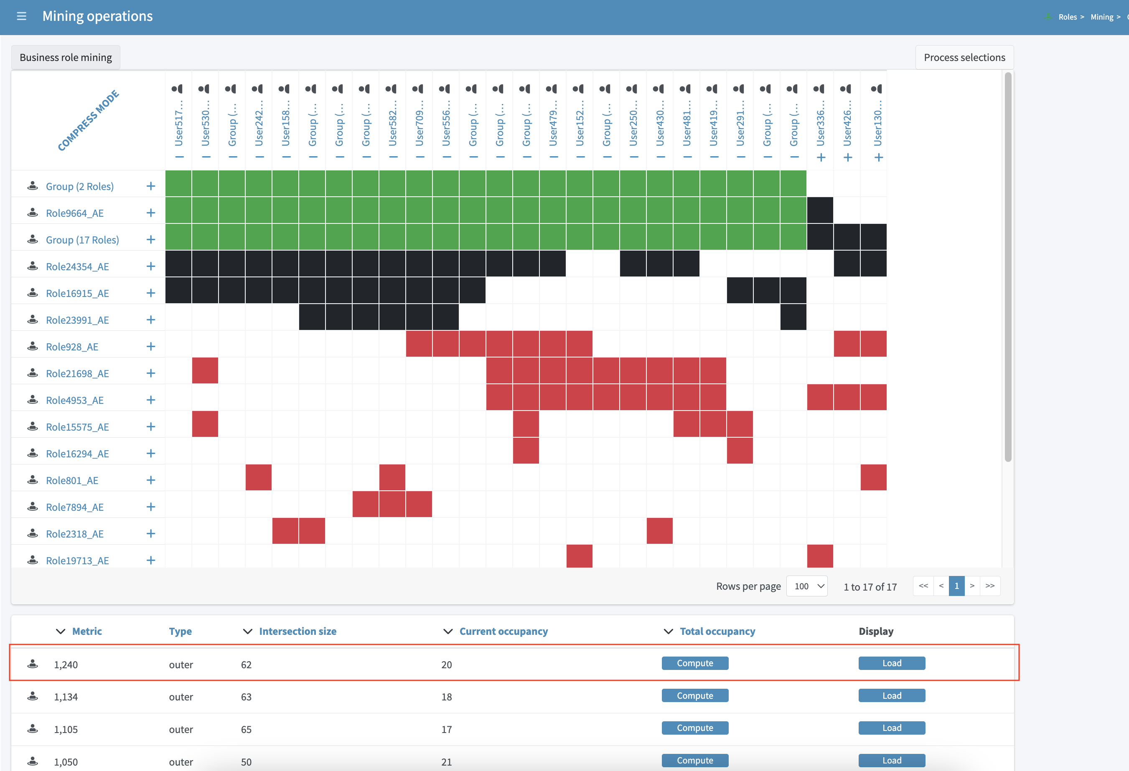Click the plus icon next to Role24354_AE
Viewport: 1129px width, 771px height.
point(150,266)
